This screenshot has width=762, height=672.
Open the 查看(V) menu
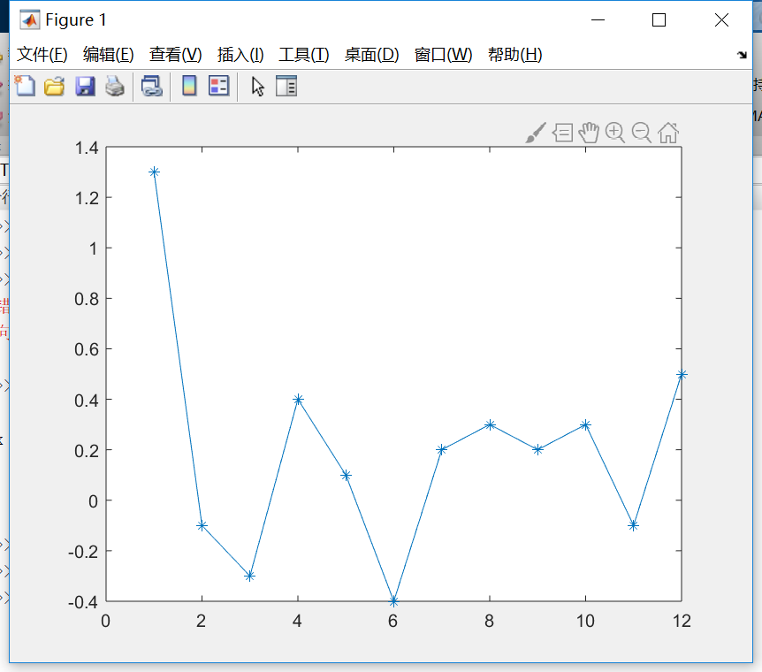[x=175, y=55]
